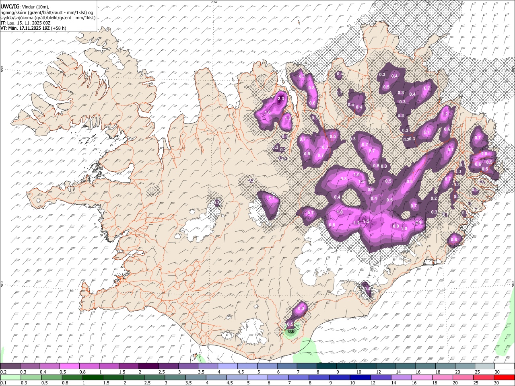Pick the light violet 14 swatch, bottom scale

tap(401, 377)
